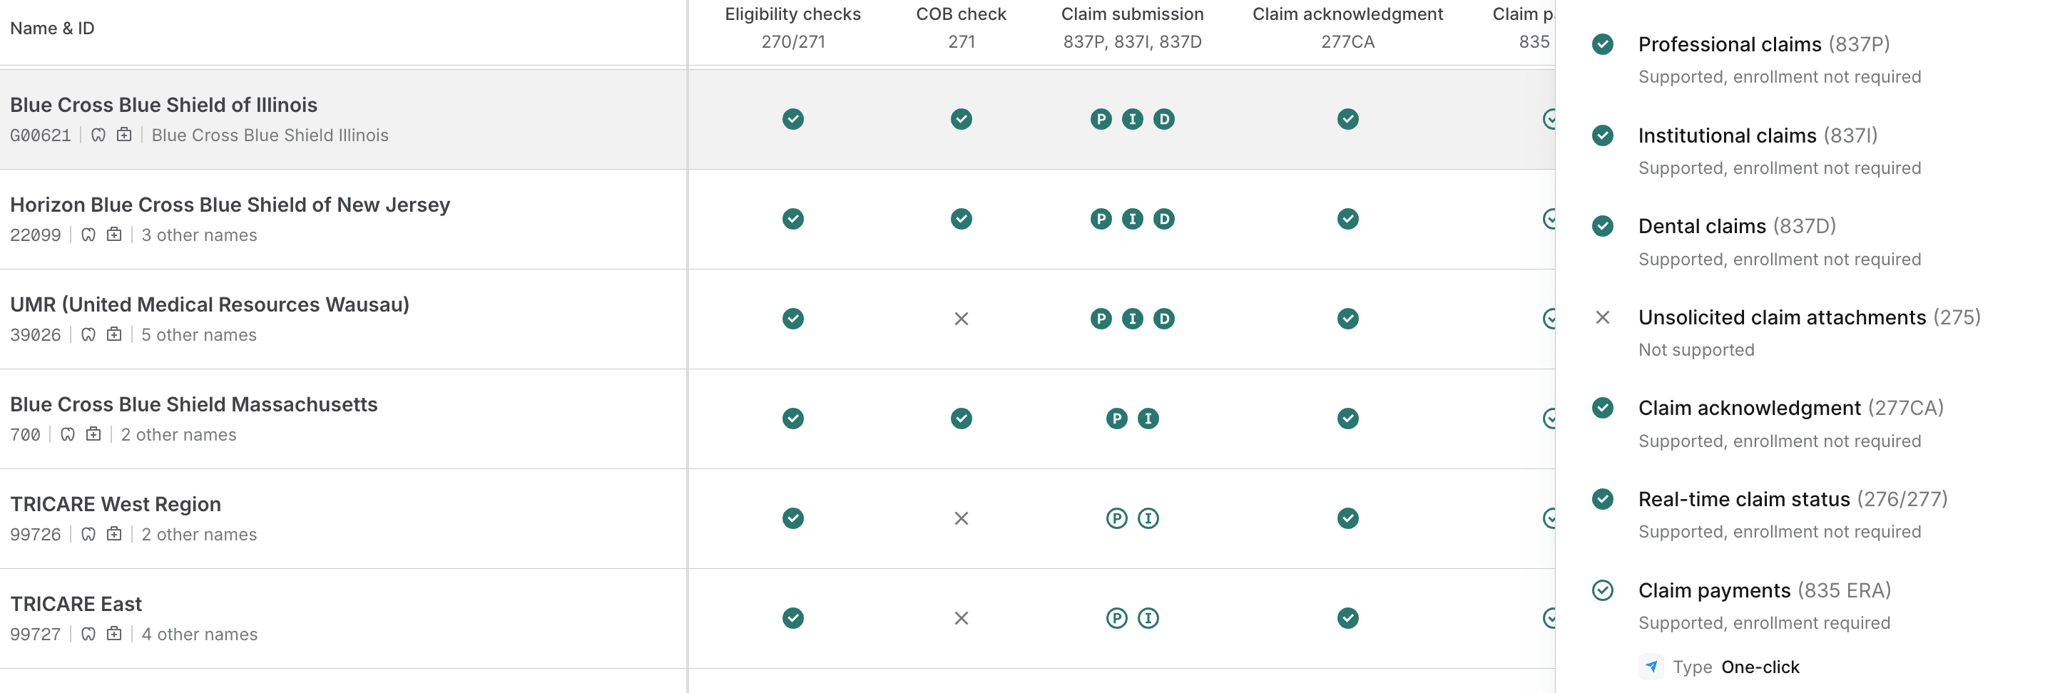Click the dental tooth icon under Horizon Blue Cross
2070x693 pixels.
(88, 235)
